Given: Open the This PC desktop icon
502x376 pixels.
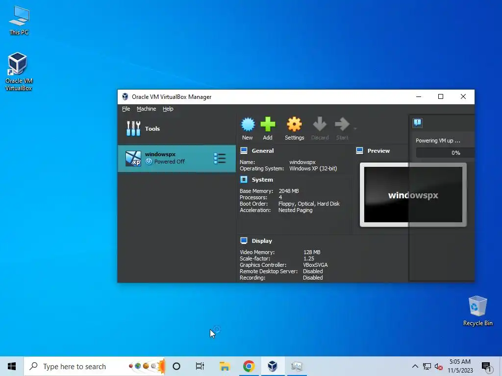Looking at the screenshot, I should tap(19, 21).
